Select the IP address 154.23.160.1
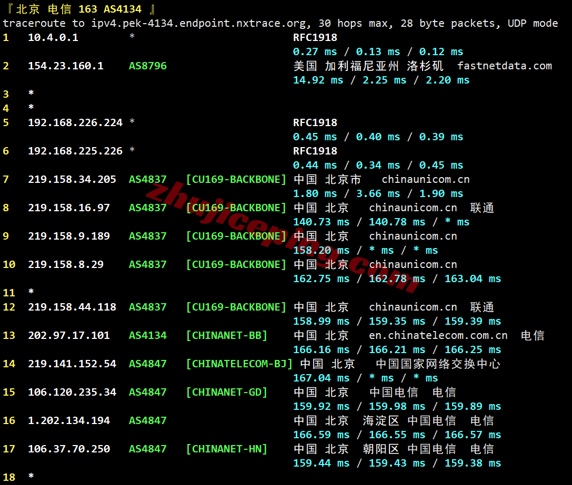This screenshot has height=485, width=572. [x=66, y=66]
